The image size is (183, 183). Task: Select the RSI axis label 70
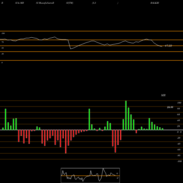point(3,42)
